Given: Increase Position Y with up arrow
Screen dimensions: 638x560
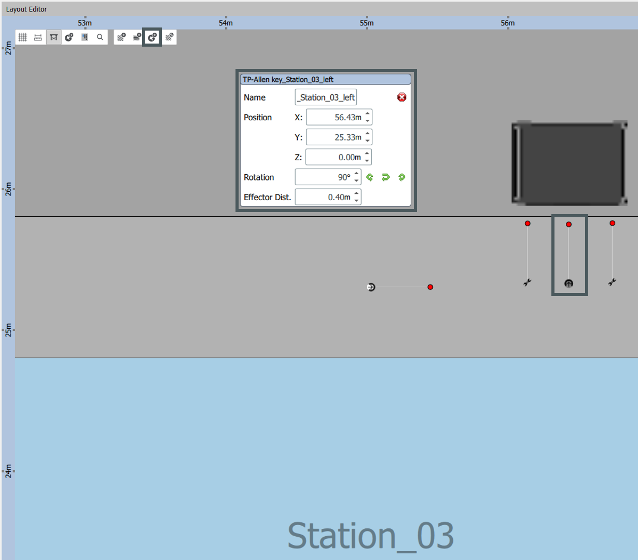Looking at the screenshot, I should pyautogui.click(x=368, y=134).
